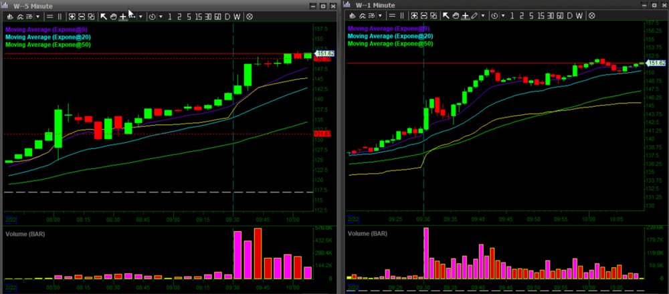The image size is (669, 294).
Task: Select the arrow pointer tool in 5 Minute chart
Action: click(x=104, y=16)
